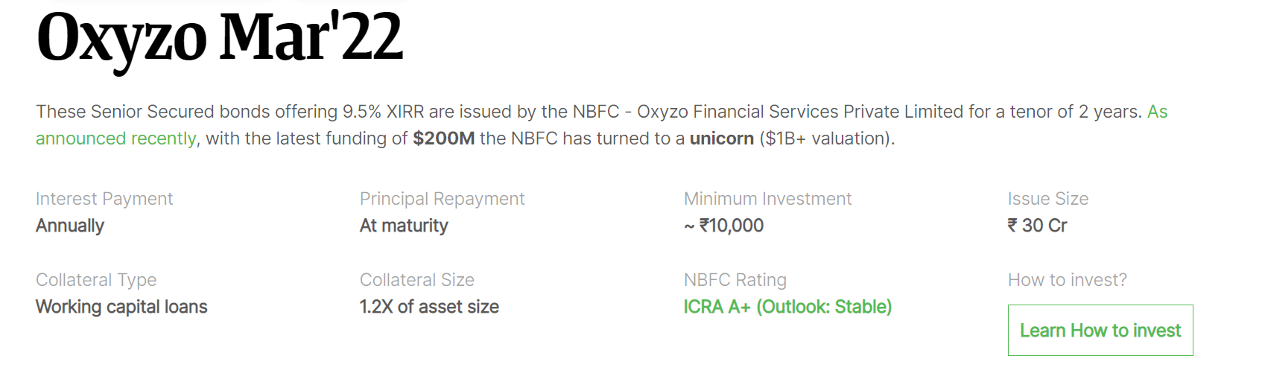Select the Principal Repayment label
1262x382 pixels.
click(x=442, y=199)
